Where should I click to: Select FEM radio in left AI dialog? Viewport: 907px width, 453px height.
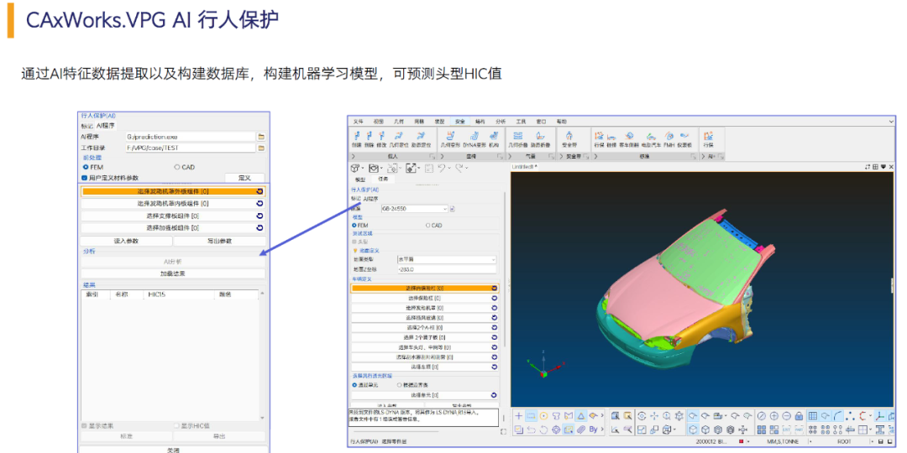pos(85,167)
